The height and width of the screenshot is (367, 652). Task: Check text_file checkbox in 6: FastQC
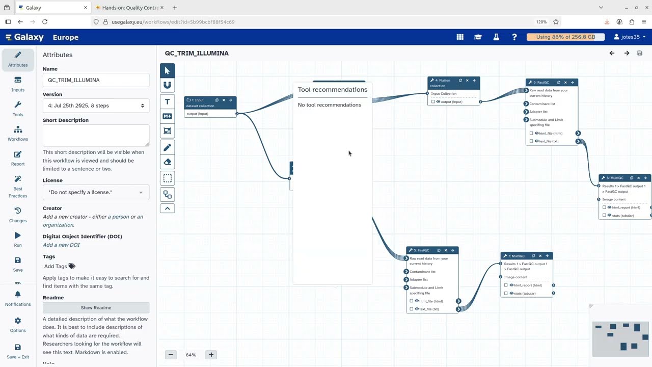click(531, 141)
